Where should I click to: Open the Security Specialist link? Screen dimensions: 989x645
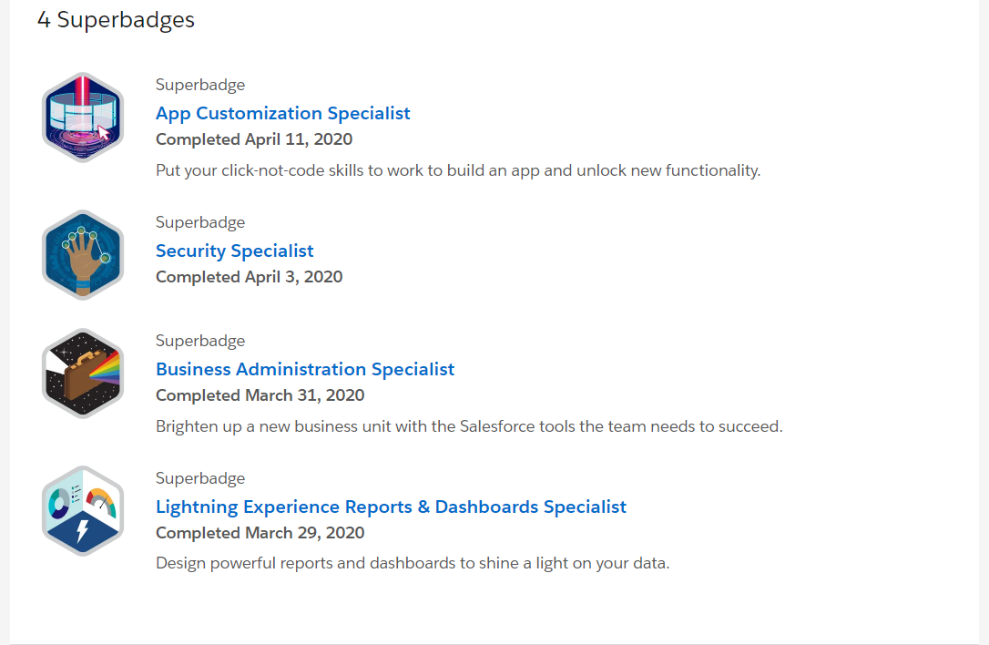234,251
